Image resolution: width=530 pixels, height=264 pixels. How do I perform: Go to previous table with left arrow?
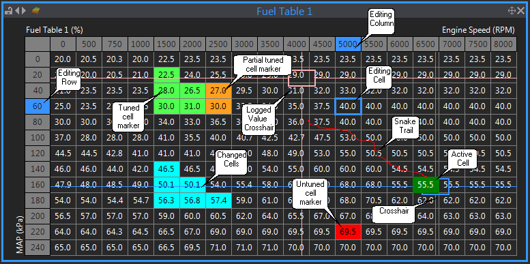tap(16, 11)
